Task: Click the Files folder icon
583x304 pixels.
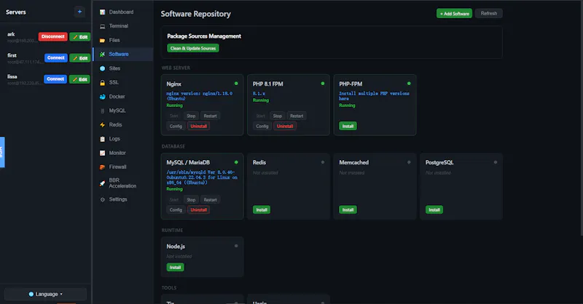Action: (102, 40)
